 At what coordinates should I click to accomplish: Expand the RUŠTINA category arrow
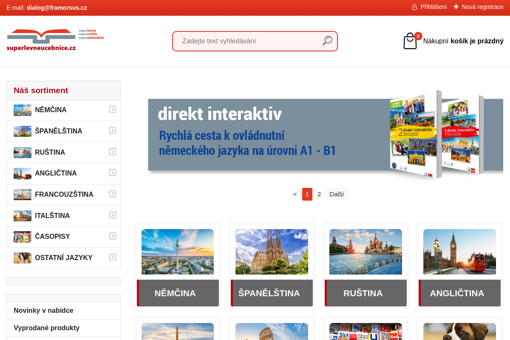coord(113,152)
